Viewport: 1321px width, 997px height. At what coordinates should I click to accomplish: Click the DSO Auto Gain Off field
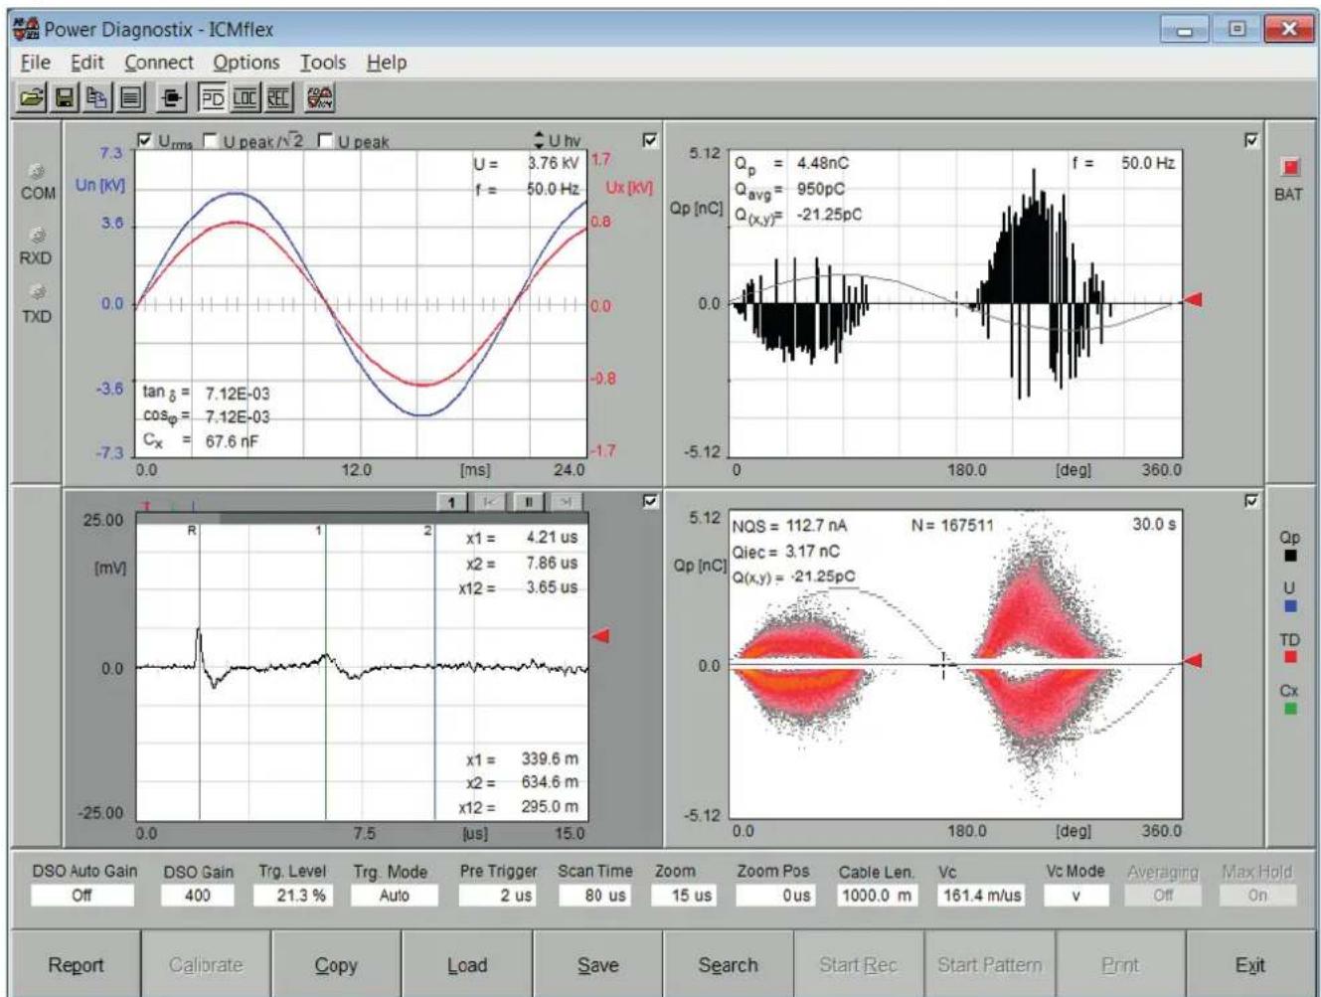pyautogui.click(x=83, y=895)
